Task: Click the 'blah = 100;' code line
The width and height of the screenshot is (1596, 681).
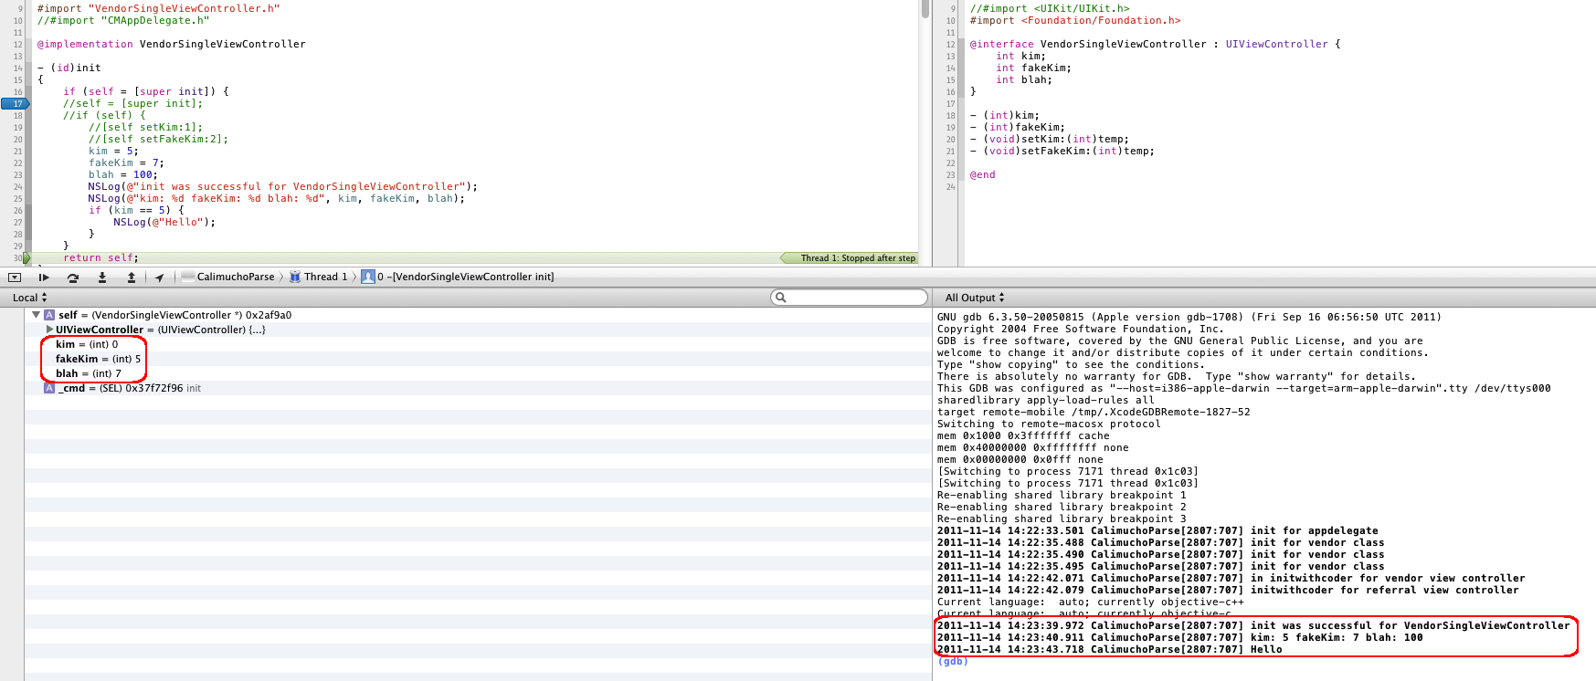Action: pyautogui.click(x=123, y=174)
